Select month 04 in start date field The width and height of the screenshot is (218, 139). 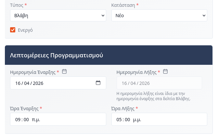[x=27, y=83]
